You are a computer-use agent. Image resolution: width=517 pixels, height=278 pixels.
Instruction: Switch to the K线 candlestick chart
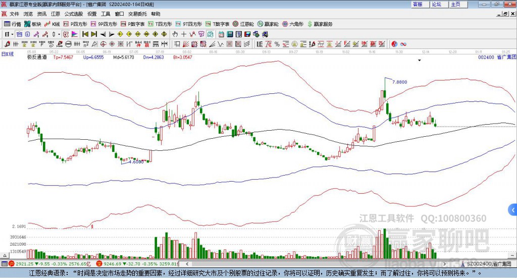(x=52, y=24)
